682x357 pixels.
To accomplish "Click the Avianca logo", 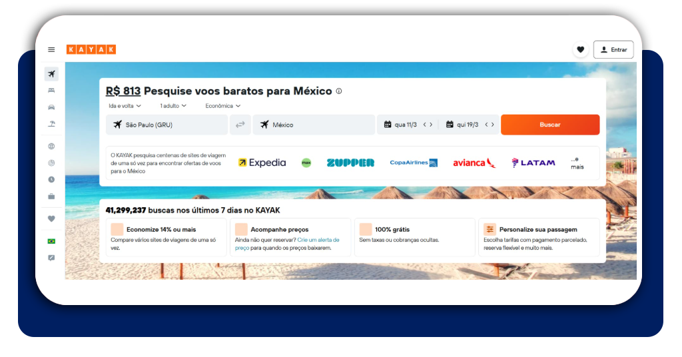I will click(x=474, y=163).
